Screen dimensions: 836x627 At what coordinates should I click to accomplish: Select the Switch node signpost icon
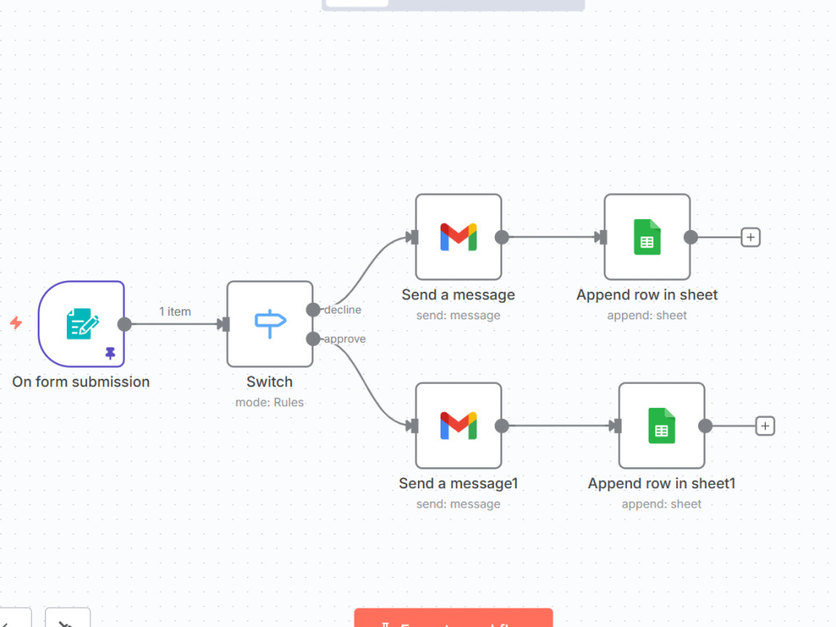pos(270,324)
